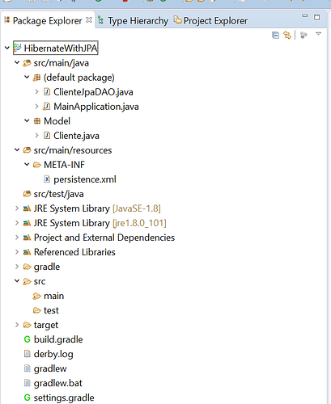Click the Collapse All toolbar icon
Screen dimensions: 331x404
click(x=275, y=35)
